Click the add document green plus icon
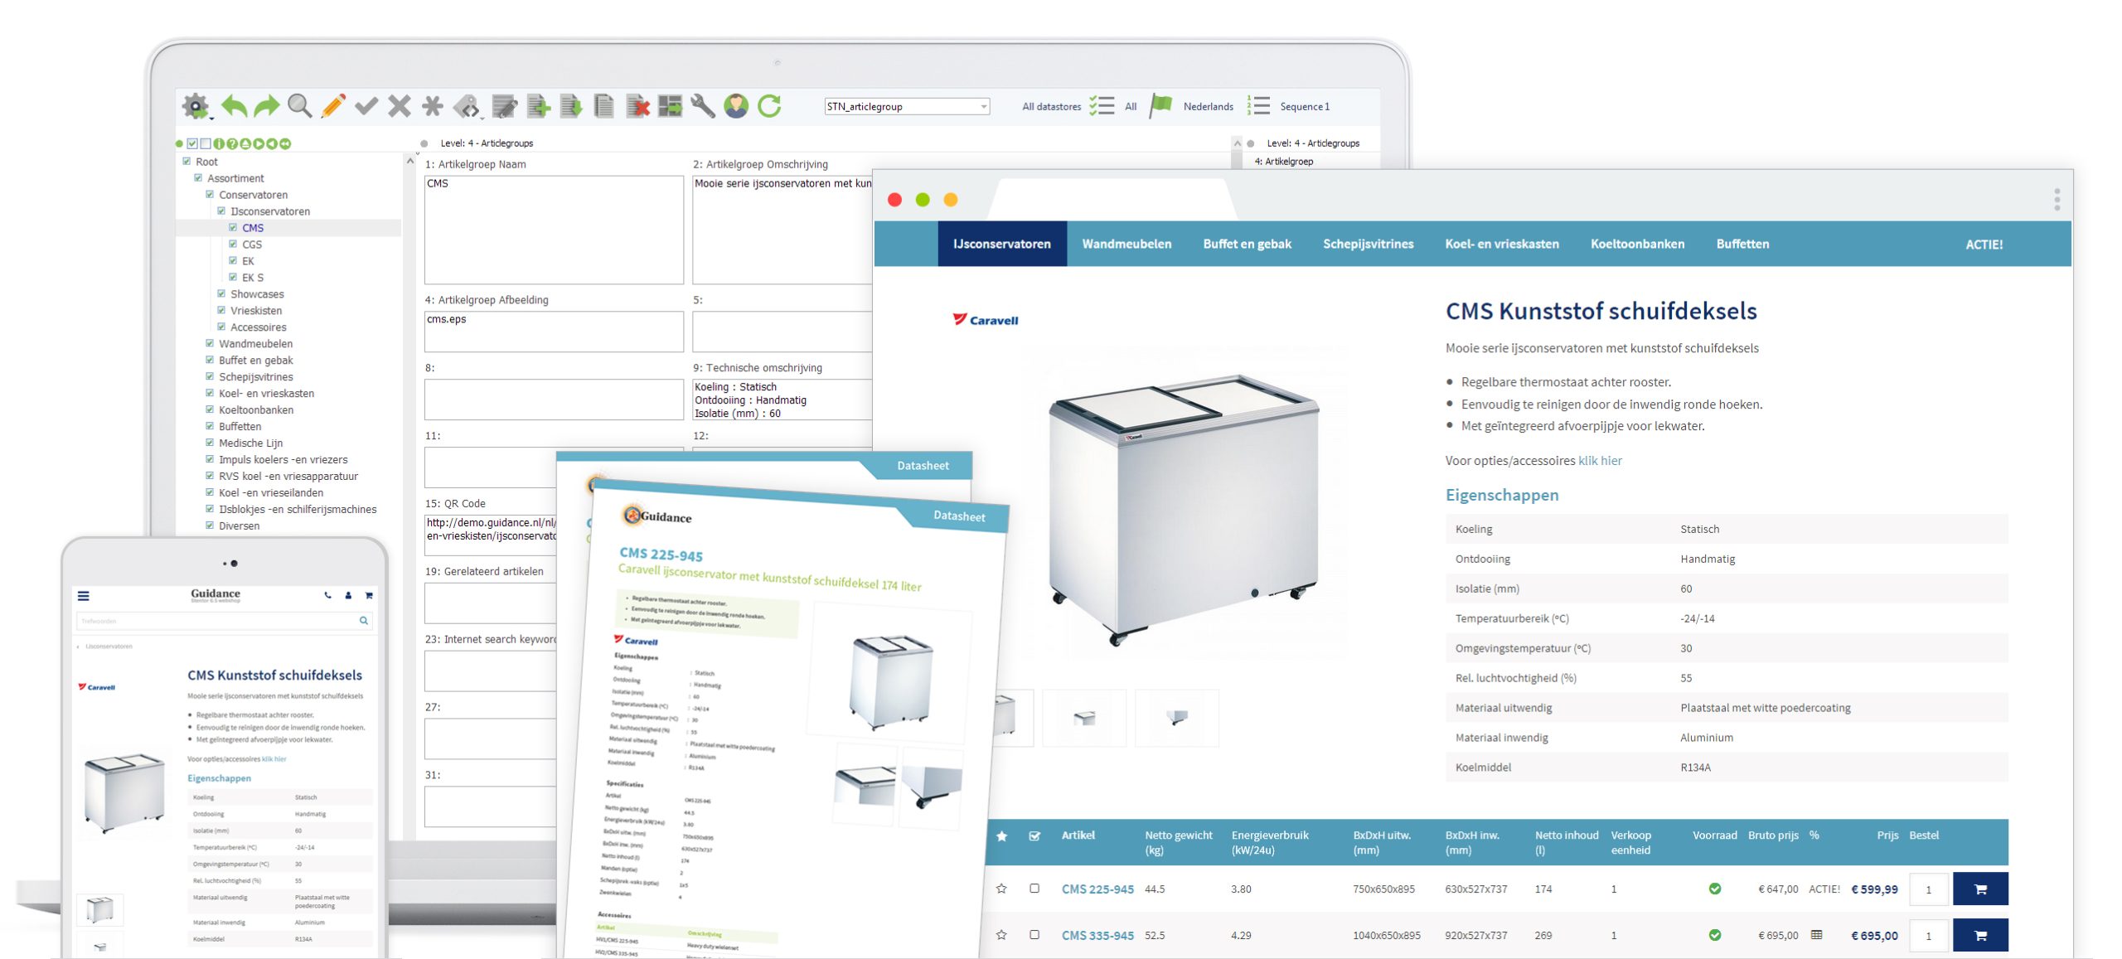This screenshot has height=959, width=2122. coord(539,106)
